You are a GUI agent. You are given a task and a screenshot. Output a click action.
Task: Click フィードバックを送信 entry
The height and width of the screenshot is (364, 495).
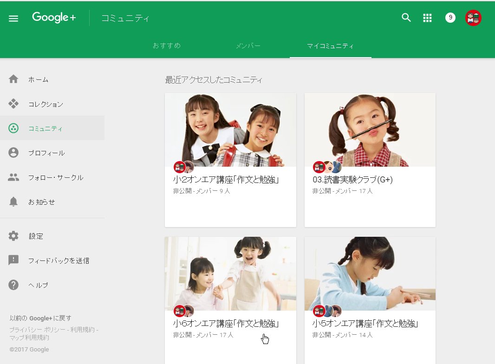(59, 260)
